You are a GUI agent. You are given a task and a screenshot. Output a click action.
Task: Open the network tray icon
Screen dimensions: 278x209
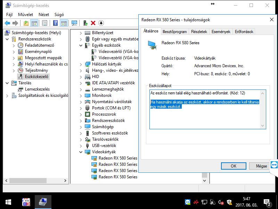[204, 202]
